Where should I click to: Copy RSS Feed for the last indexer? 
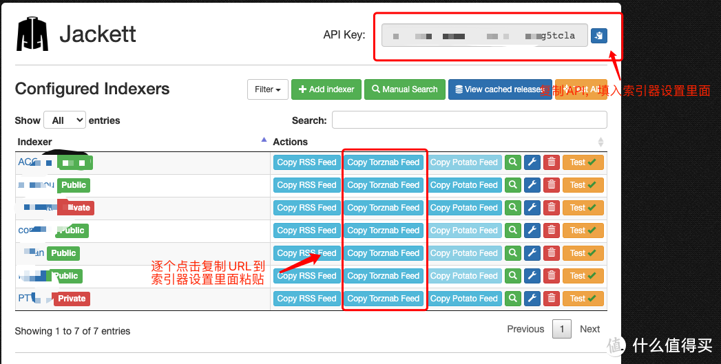[306, 299]
